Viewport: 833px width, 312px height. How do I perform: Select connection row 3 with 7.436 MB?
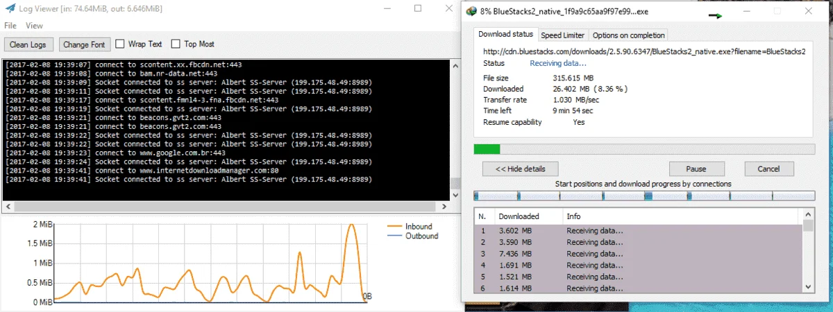coord(639,253)
